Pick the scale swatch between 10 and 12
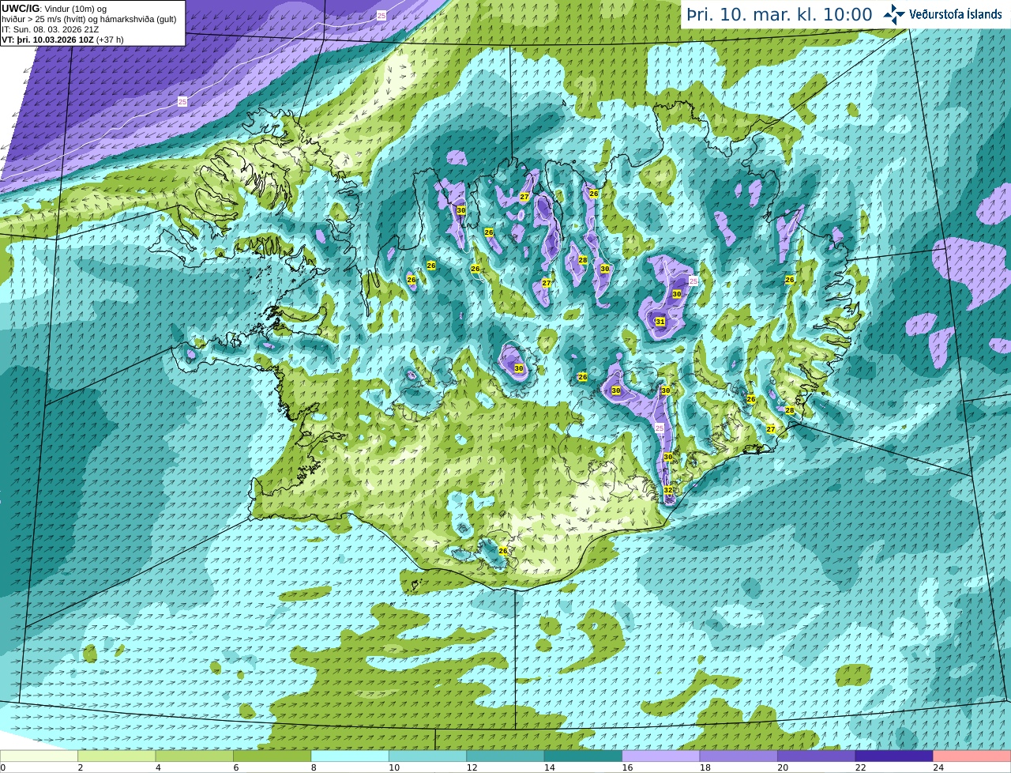 click(x=428, y=756)
